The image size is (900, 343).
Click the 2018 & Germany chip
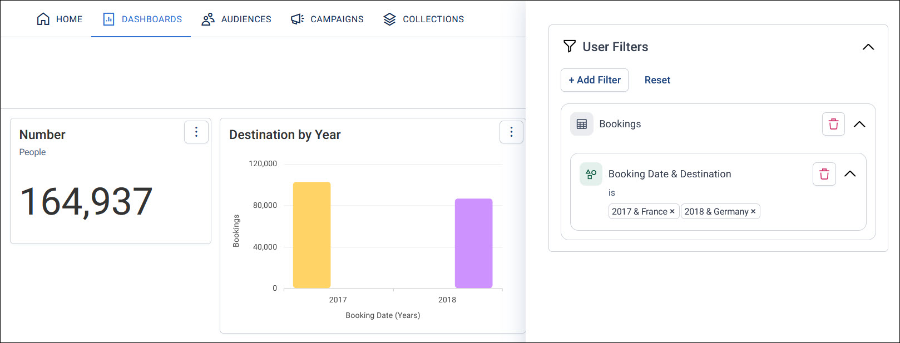pos(720,211)
